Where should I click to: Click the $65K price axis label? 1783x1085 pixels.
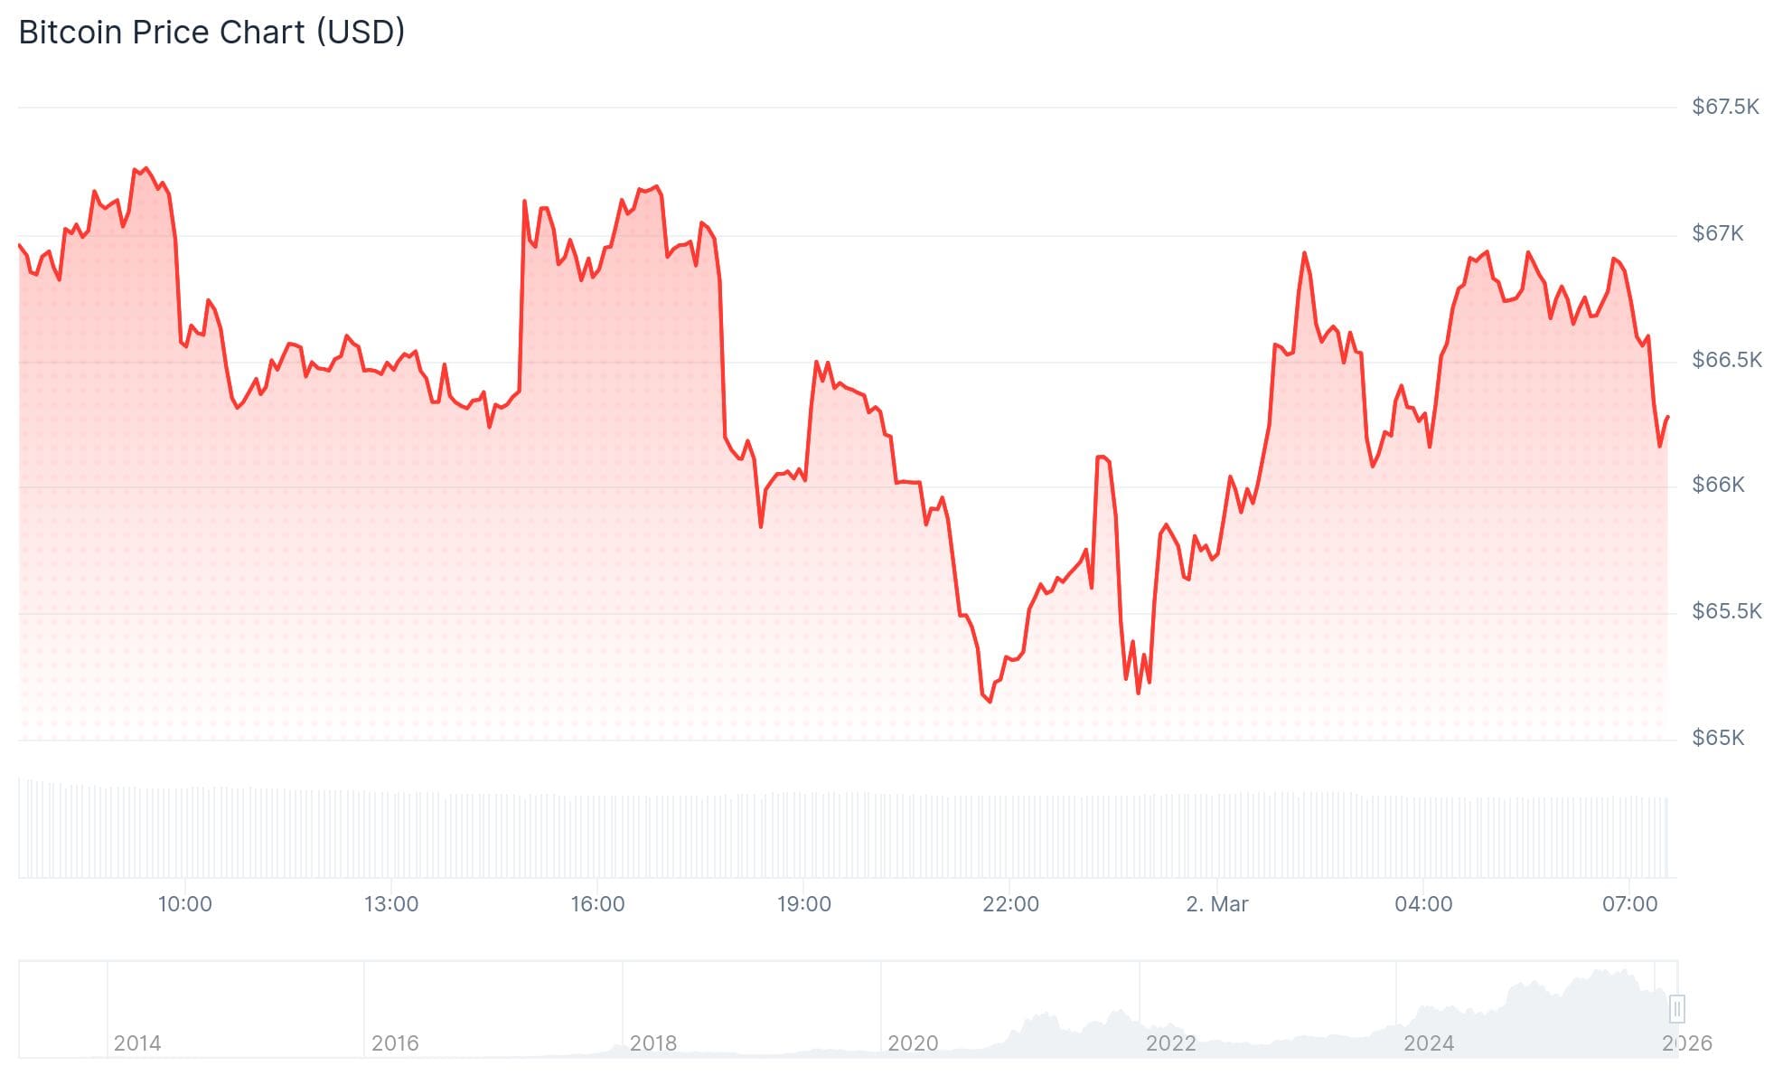click(x=1718, y=739)
